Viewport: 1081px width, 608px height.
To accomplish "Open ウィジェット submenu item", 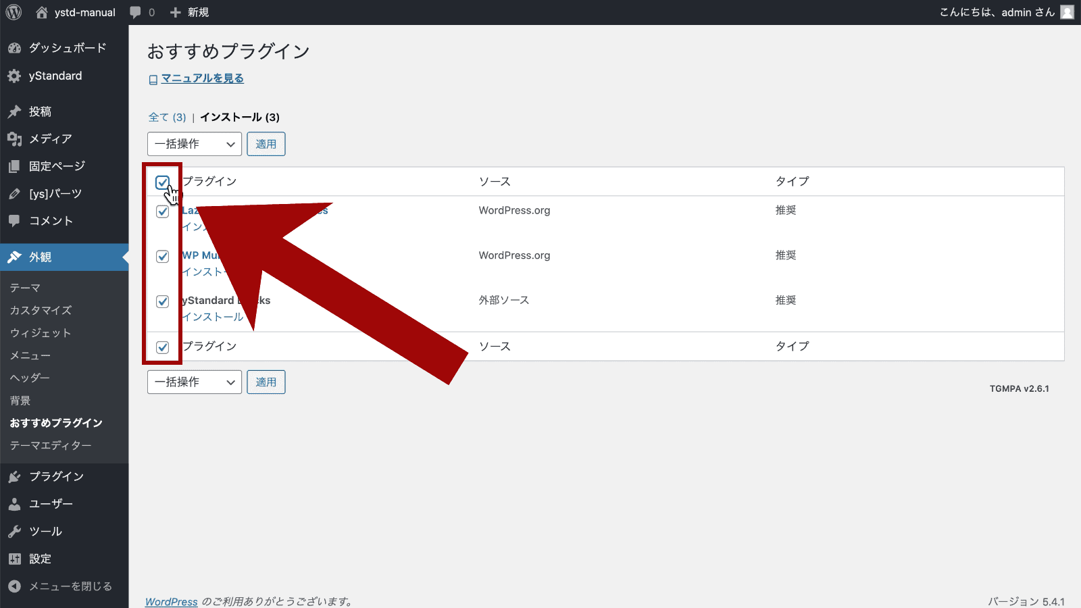I will (41, 333).
